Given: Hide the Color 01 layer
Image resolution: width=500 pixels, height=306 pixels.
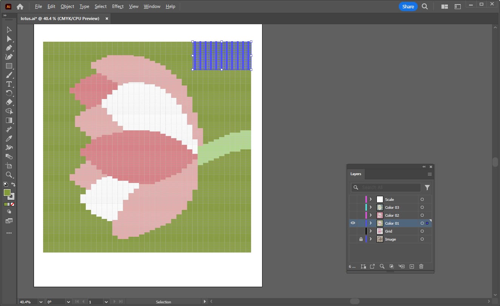Looking at the screenshot, I should [353, 223].
